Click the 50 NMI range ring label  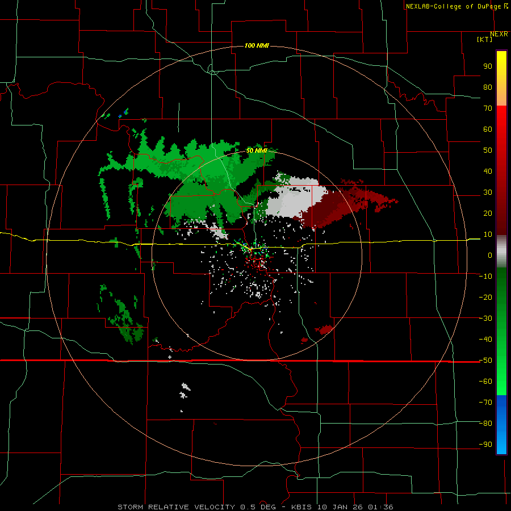(x=257, y=150)
